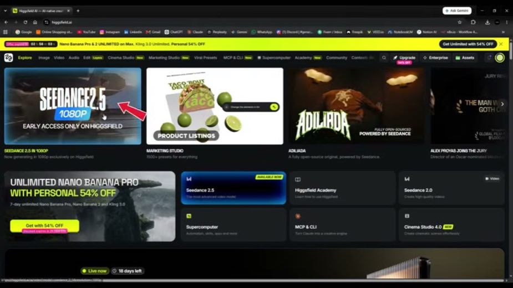513x288 pixels.
Task: Open the Cinema Studio 4.0 card
Action: coord(451,224)
